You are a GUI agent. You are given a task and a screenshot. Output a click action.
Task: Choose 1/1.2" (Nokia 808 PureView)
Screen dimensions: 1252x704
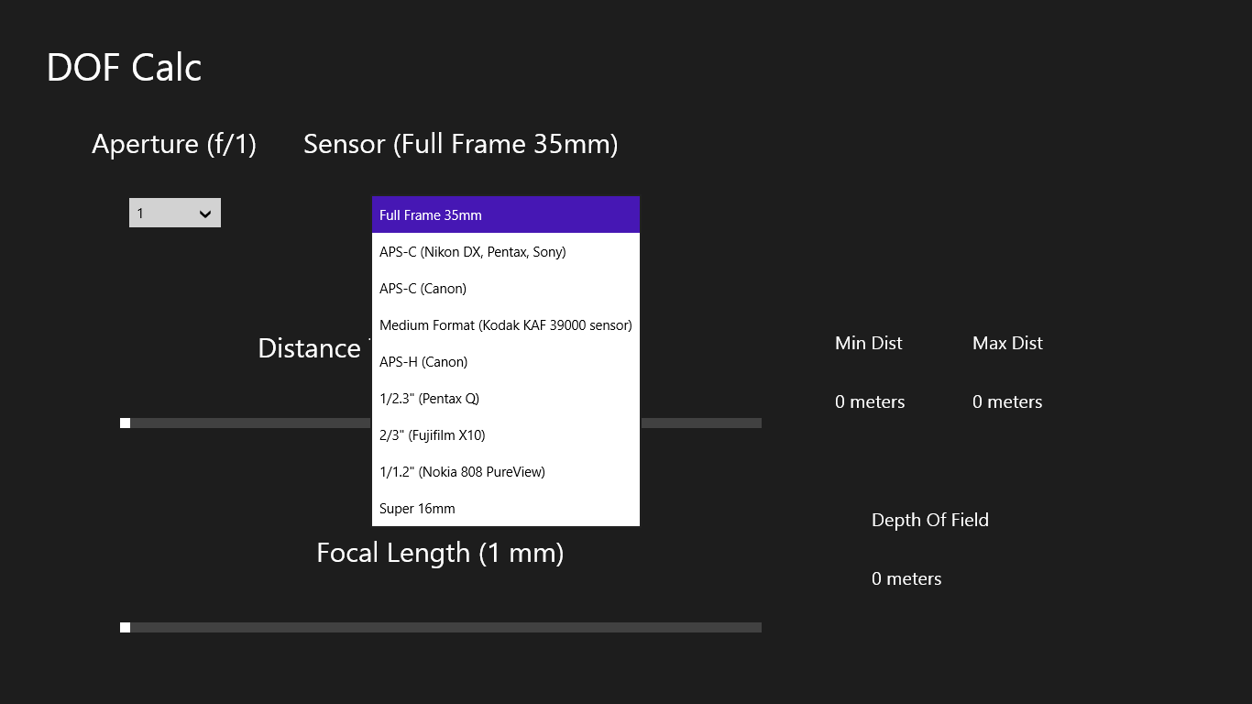(x=505, y=471)
